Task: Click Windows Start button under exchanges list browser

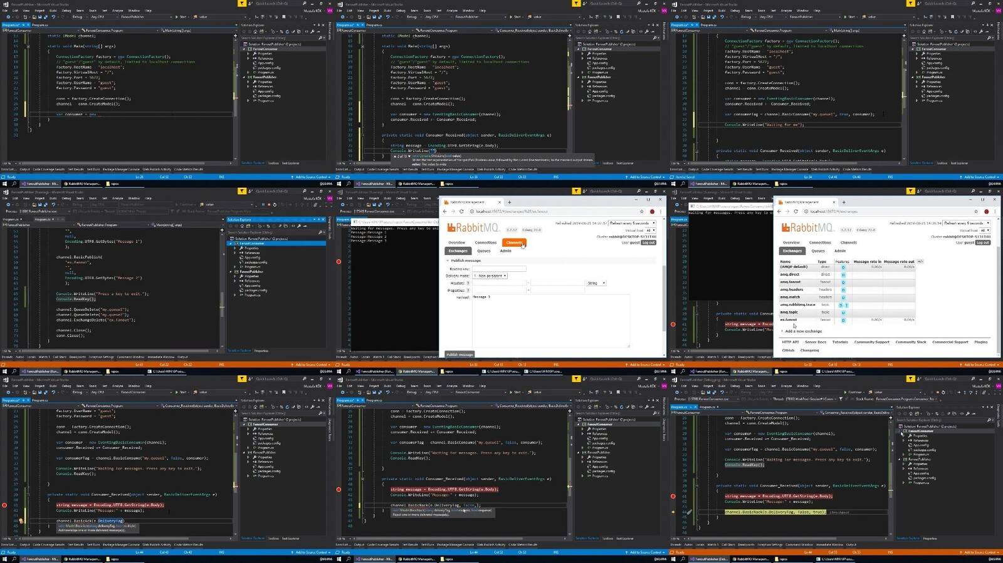Action: pos(674,371)
